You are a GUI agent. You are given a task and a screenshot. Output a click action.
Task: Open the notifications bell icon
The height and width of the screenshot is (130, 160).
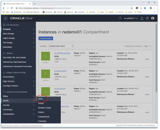coord(142,18)
